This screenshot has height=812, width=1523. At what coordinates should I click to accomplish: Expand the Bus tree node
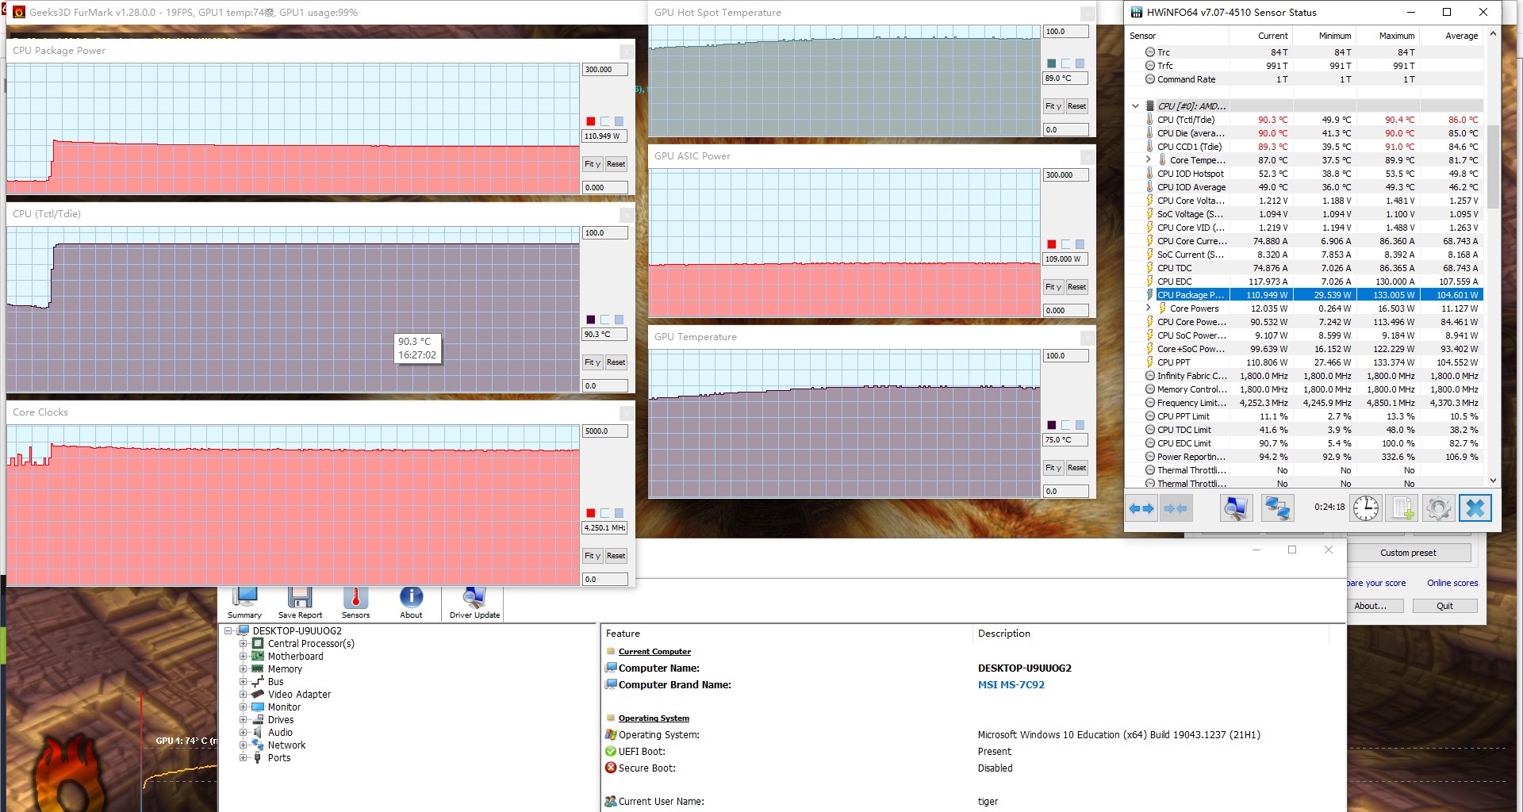pyautogui.click(x=244, y=682)
